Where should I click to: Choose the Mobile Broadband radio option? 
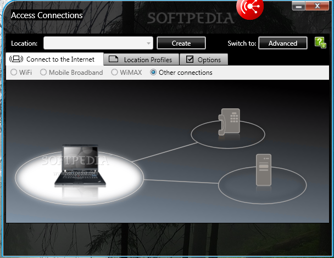coord(43,72)
